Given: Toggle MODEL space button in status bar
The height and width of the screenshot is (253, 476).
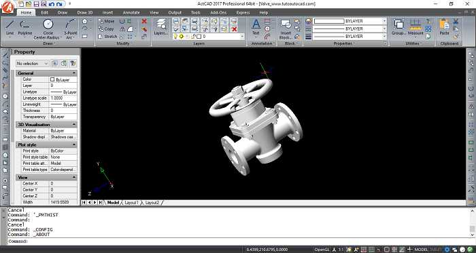Looking at the screenshot, I should pos(421,250).
